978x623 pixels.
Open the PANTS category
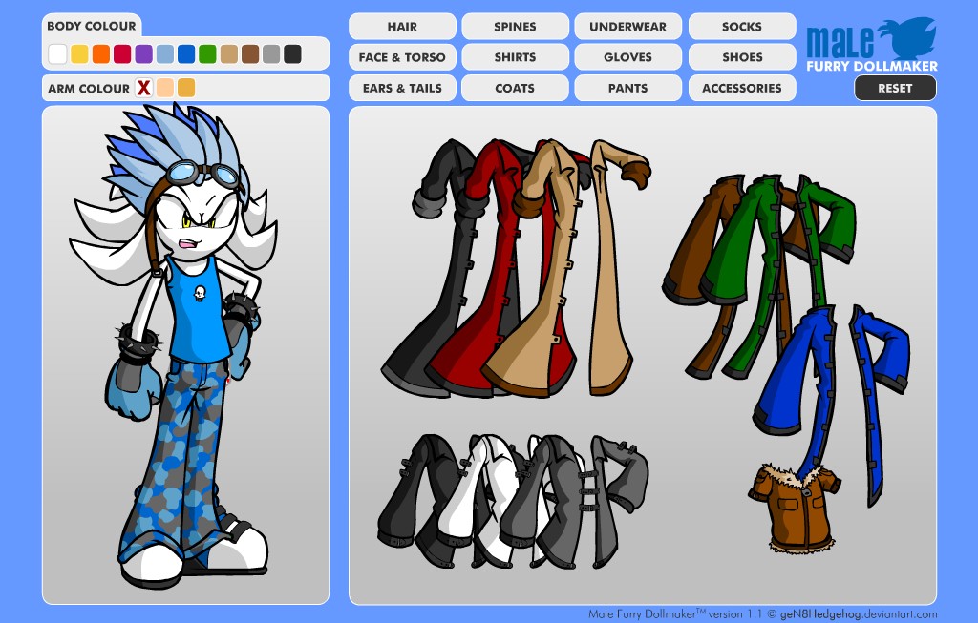click(x=628, y=88)
